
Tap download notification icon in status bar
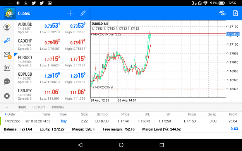click(26, 3)
